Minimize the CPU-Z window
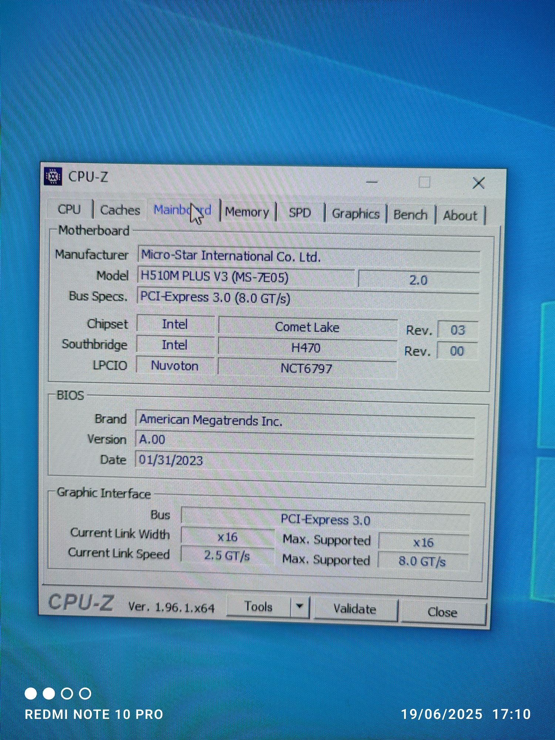 click(372, 181)
